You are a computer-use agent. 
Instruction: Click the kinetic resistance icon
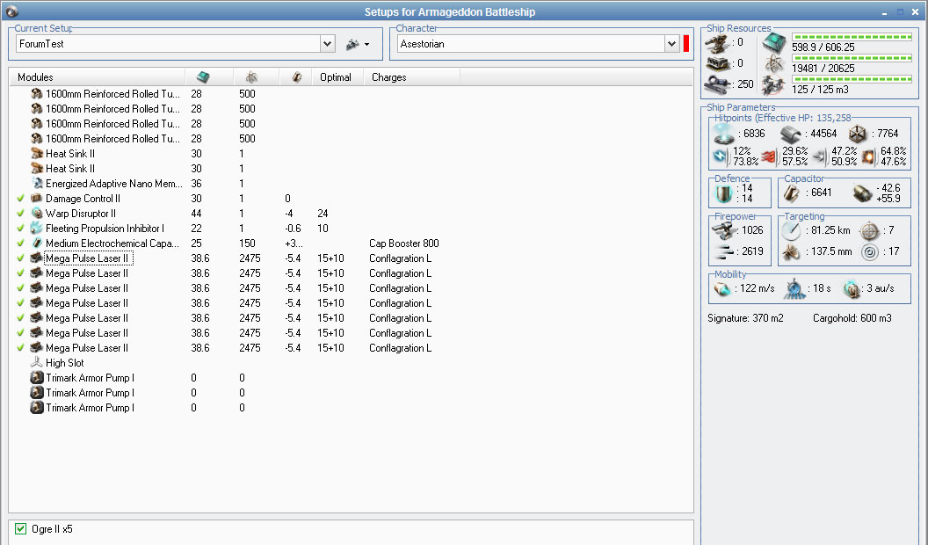[820, 156]
